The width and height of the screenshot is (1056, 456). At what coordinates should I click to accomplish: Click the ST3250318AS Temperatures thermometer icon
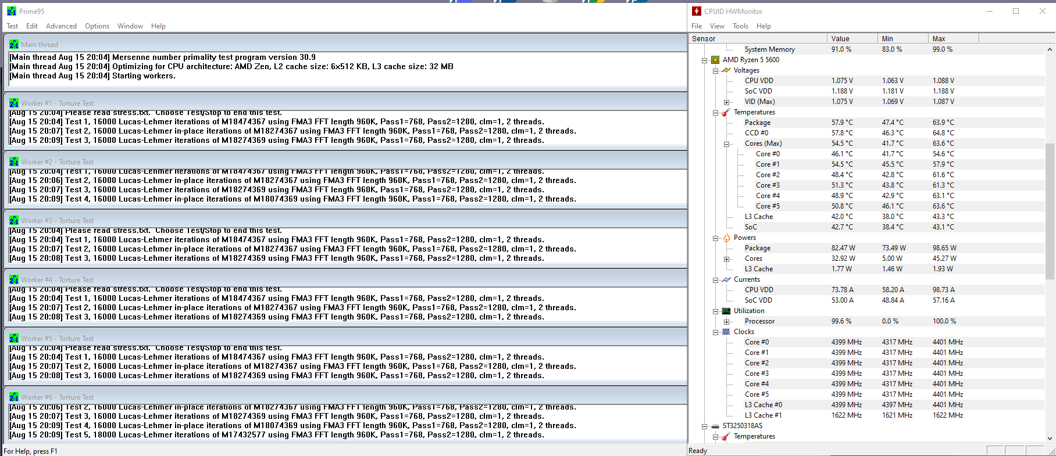(x=726, y=436)
